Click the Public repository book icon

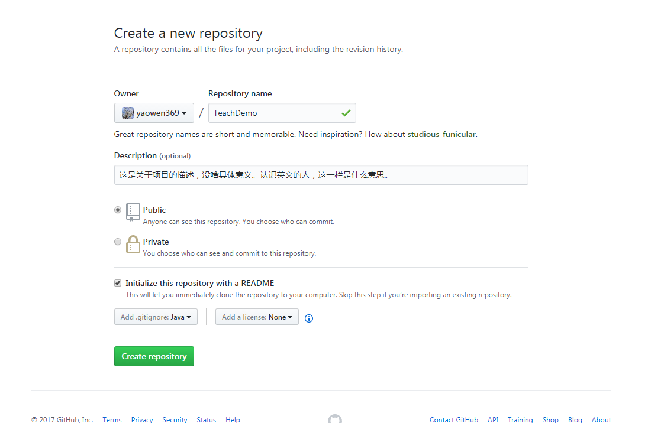tap(133, 212)
